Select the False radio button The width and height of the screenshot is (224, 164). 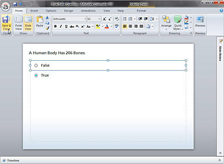36,65
